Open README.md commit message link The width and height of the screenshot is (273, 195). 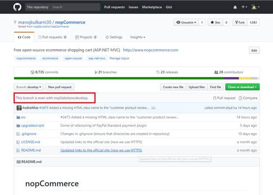(101, 151)
